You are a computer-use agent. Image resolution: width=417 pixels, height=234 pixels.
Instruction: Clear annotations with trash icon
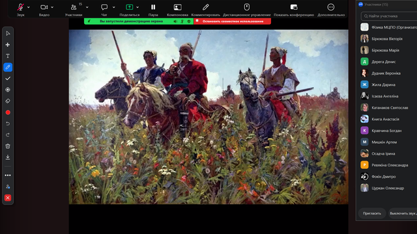click(8, 146)
